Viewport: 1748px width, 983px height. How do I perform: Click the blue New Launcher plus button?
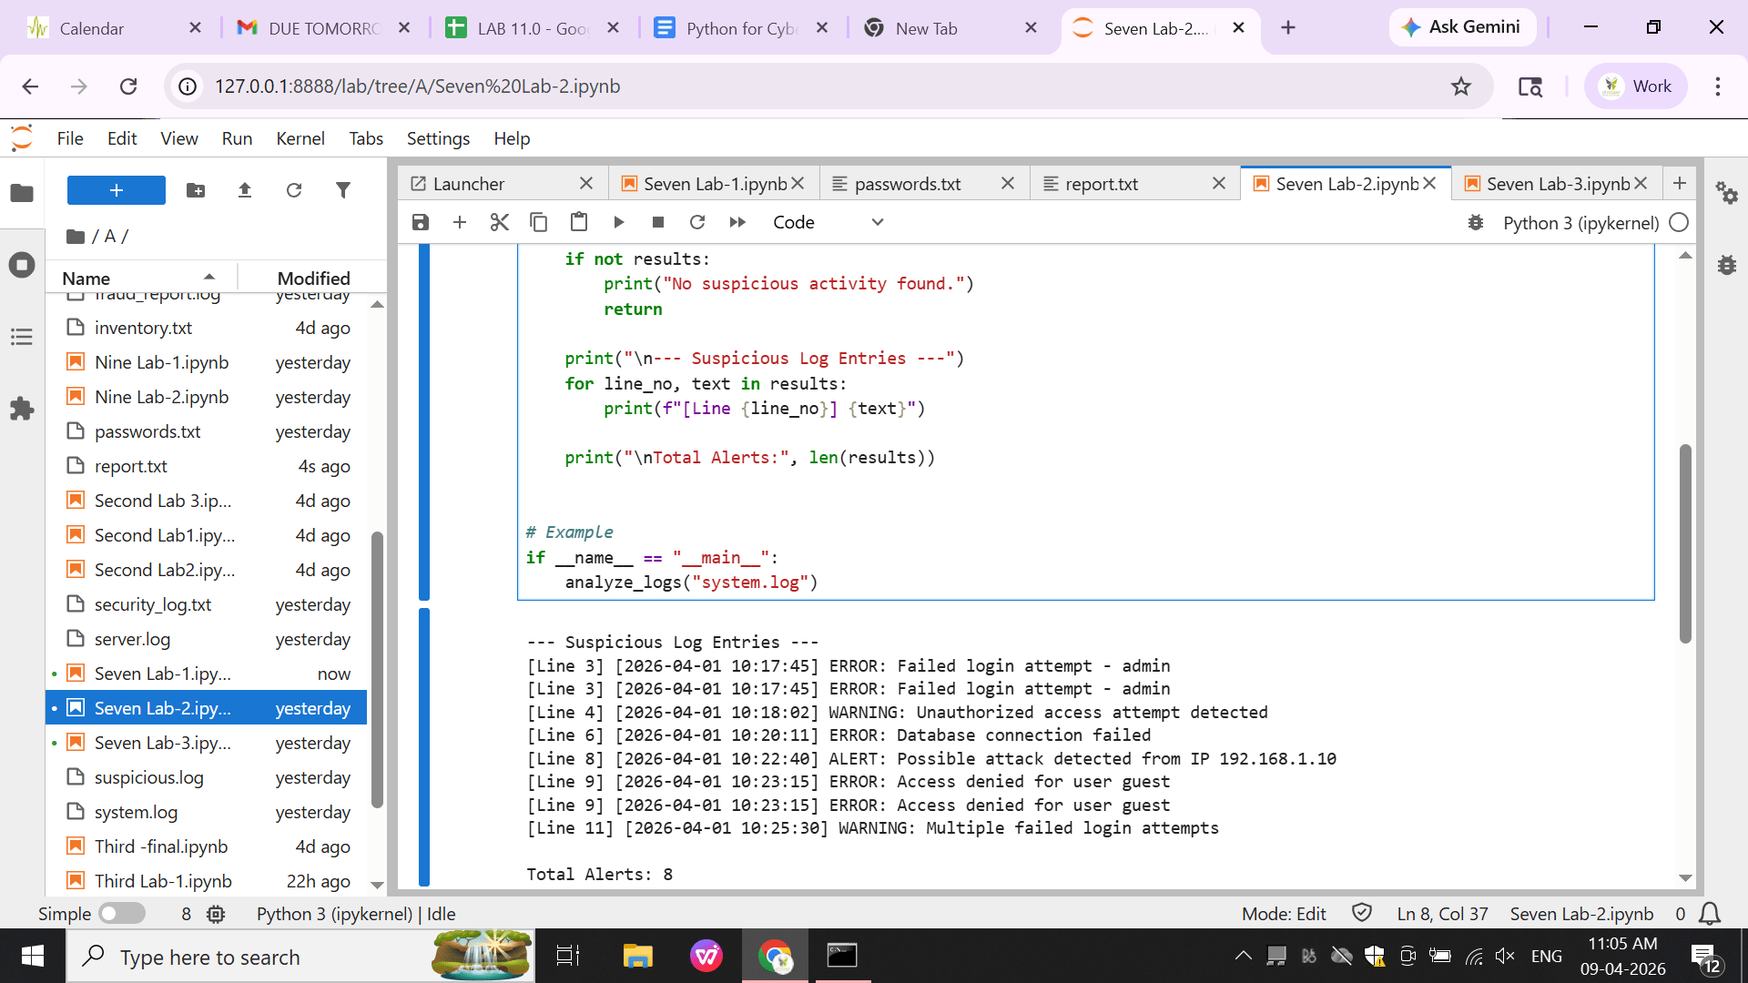click(x=117, y=190)
